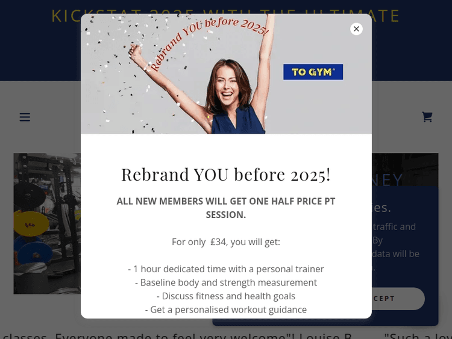Click the TO GYM logo badge
This screenshot has height=339, width=452.
[x=313, y=72]
